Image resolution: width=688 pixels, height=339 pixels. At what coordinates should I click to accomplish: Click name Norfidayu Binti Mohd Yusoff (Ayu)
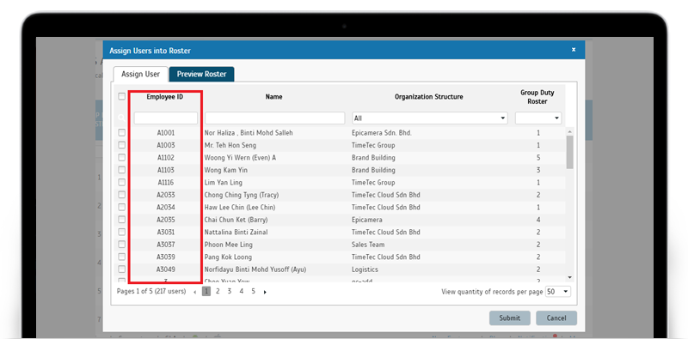tap(255, 269)
